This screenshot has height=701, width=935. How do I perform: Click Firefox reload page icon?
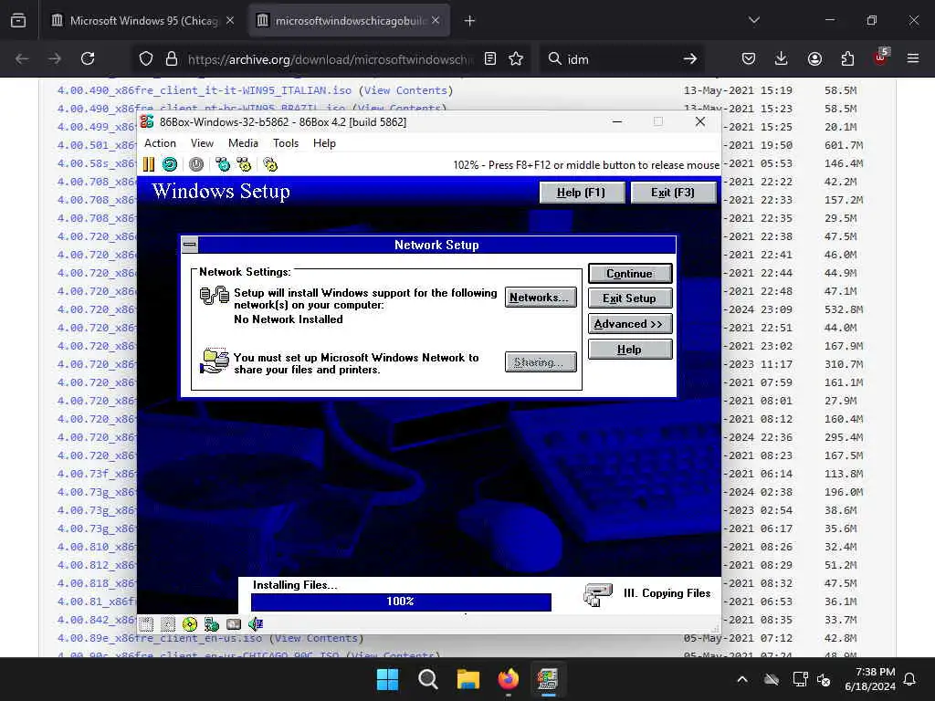(x=88, y=58)
